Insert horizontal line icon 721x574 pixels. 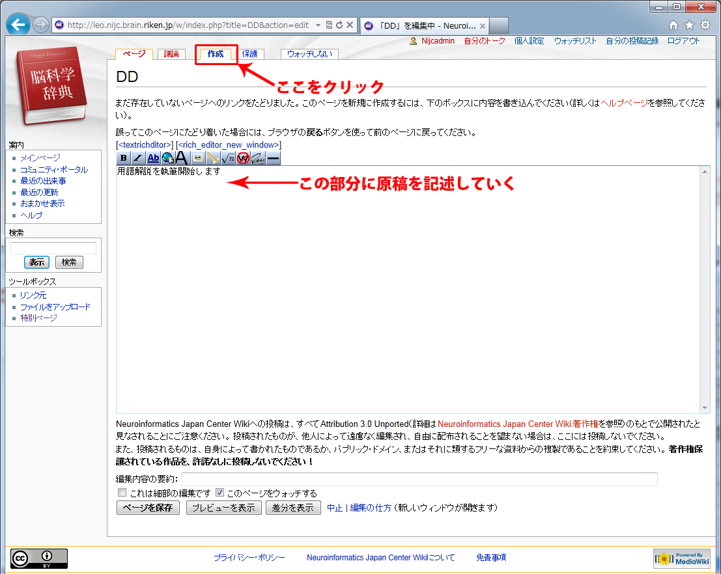(274, 158)
